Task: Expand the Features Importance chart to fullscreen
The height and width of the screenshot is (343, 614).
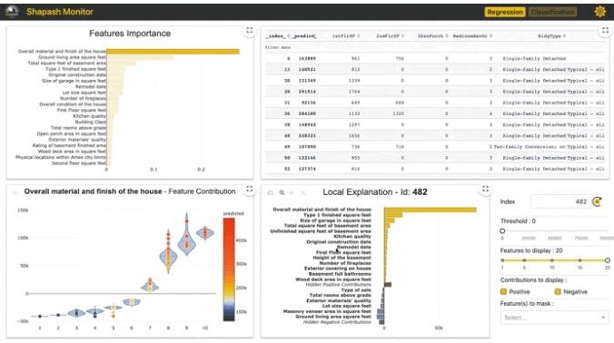Action: tap(250, 31)
